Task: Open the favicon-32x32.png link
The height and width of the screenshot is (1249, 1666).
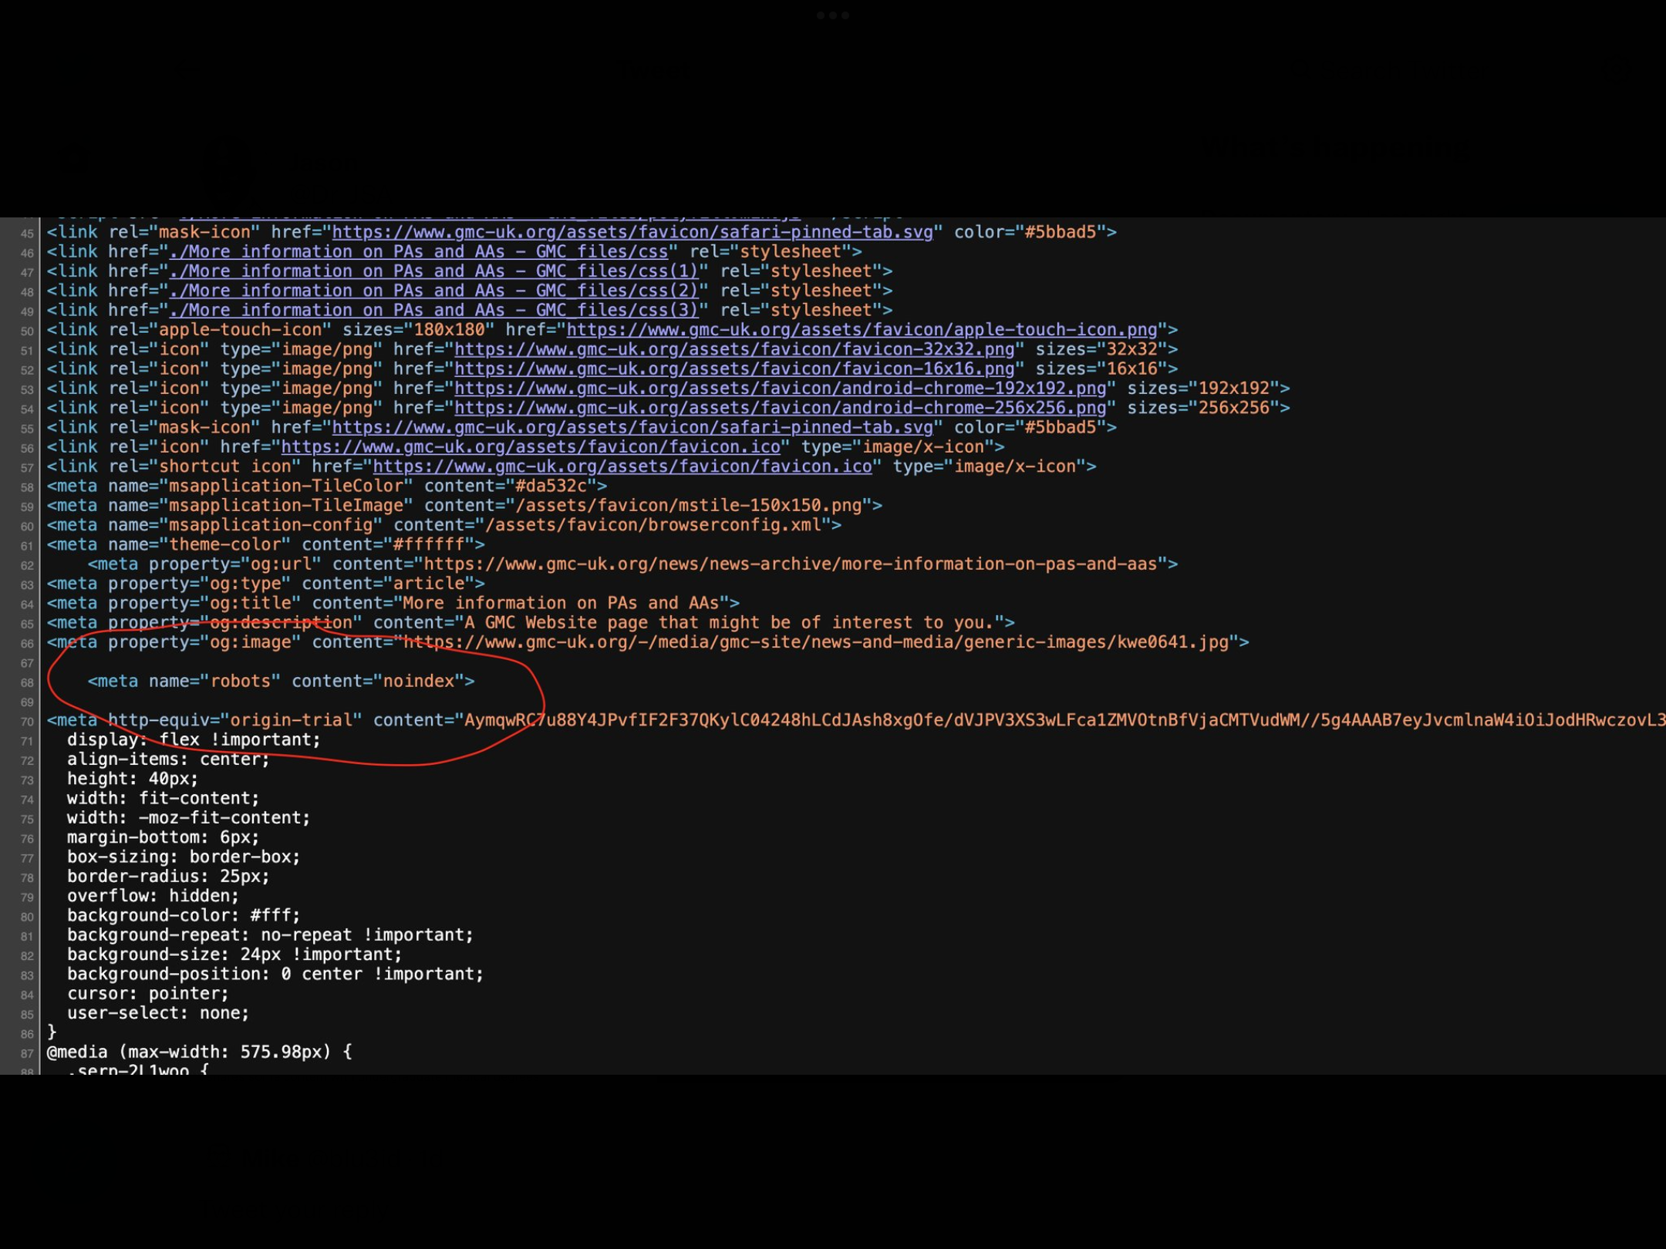Action: (734, 349)
